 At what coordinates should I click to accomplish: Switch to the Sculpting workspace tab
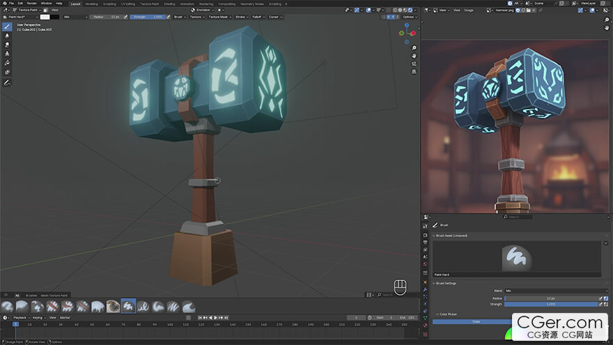109,3
